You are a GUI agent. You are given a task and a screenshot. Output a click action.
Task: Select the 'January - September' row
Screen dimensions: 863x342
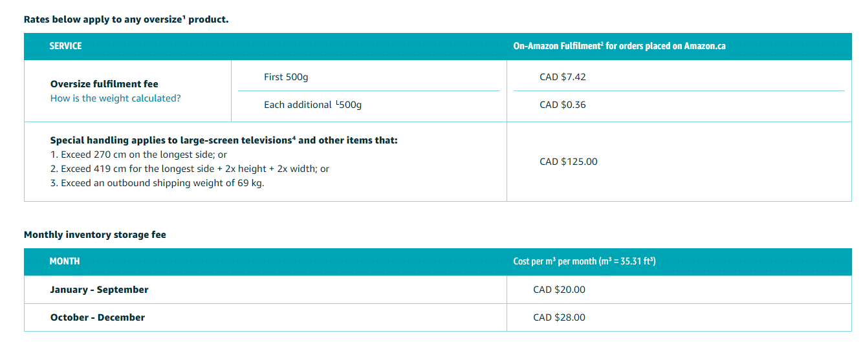pyautogui.click(x=437, y=290)
